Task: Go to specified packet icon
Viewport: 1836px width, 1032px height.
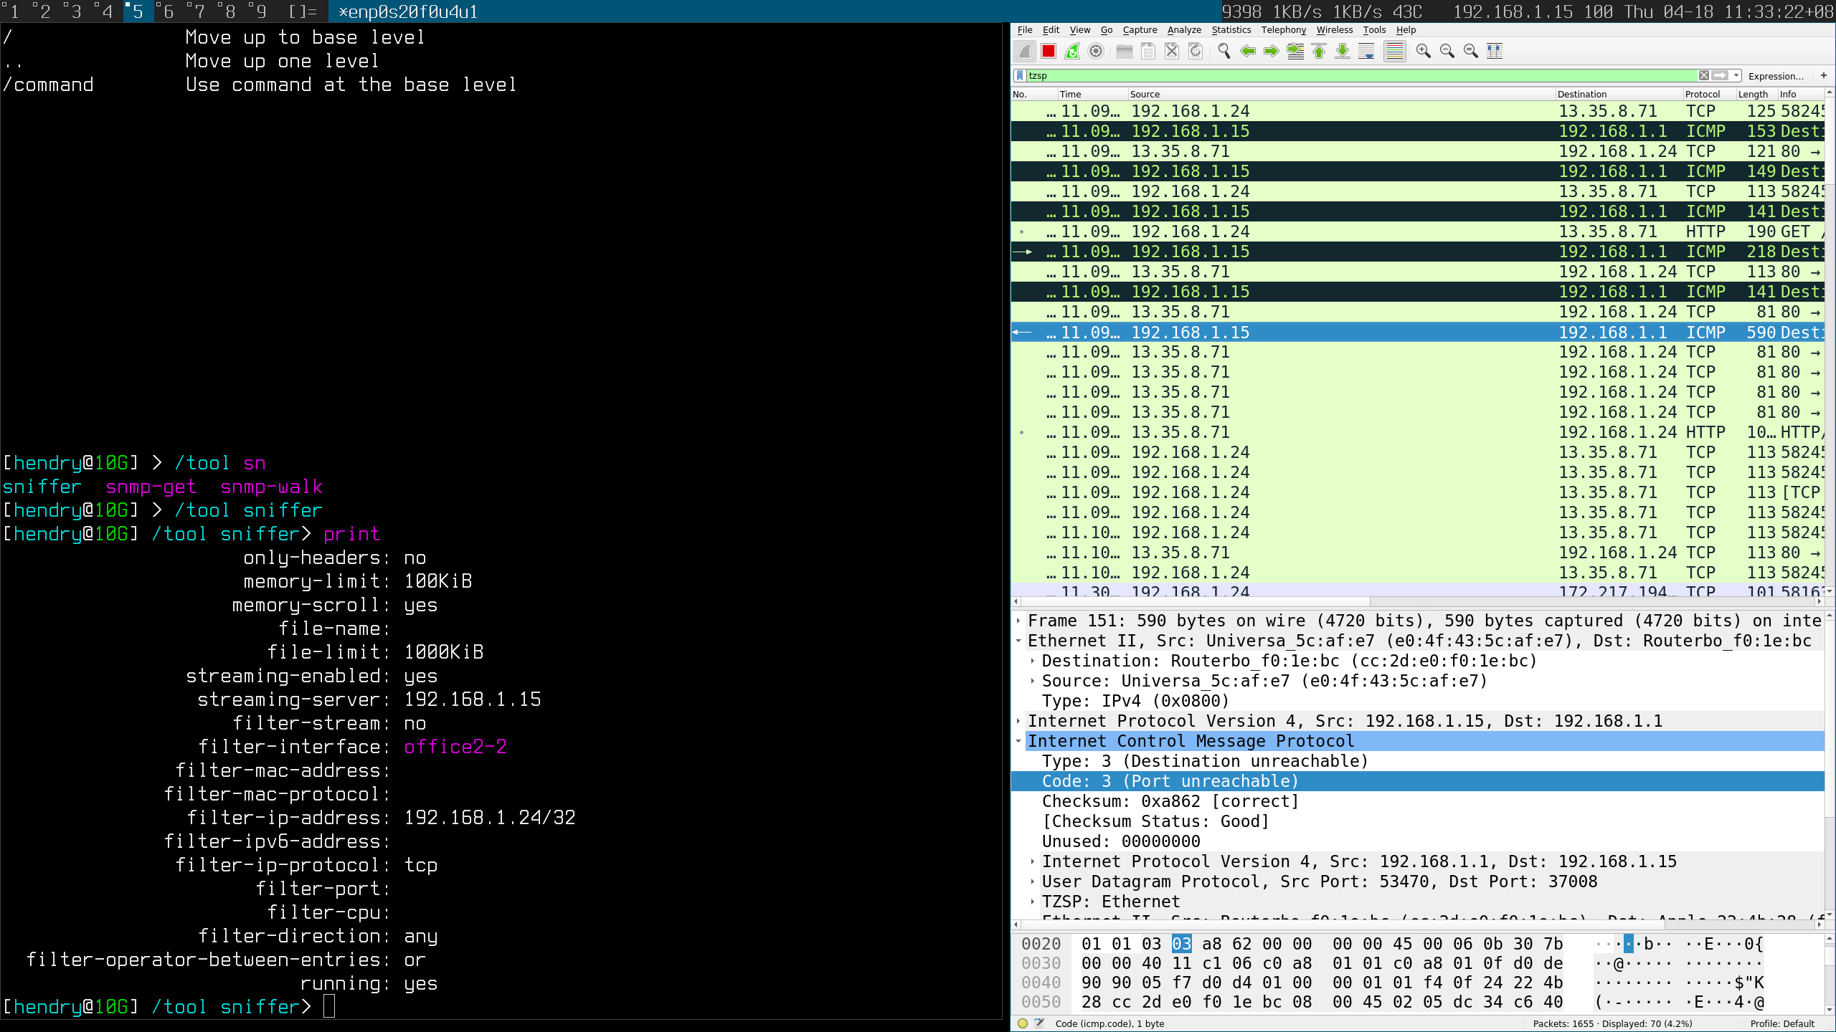Action: (1295, 51)
